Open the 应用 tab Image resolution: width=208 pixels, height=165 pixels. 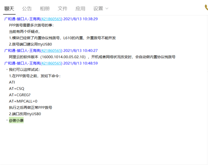click(x=80, y=9)
